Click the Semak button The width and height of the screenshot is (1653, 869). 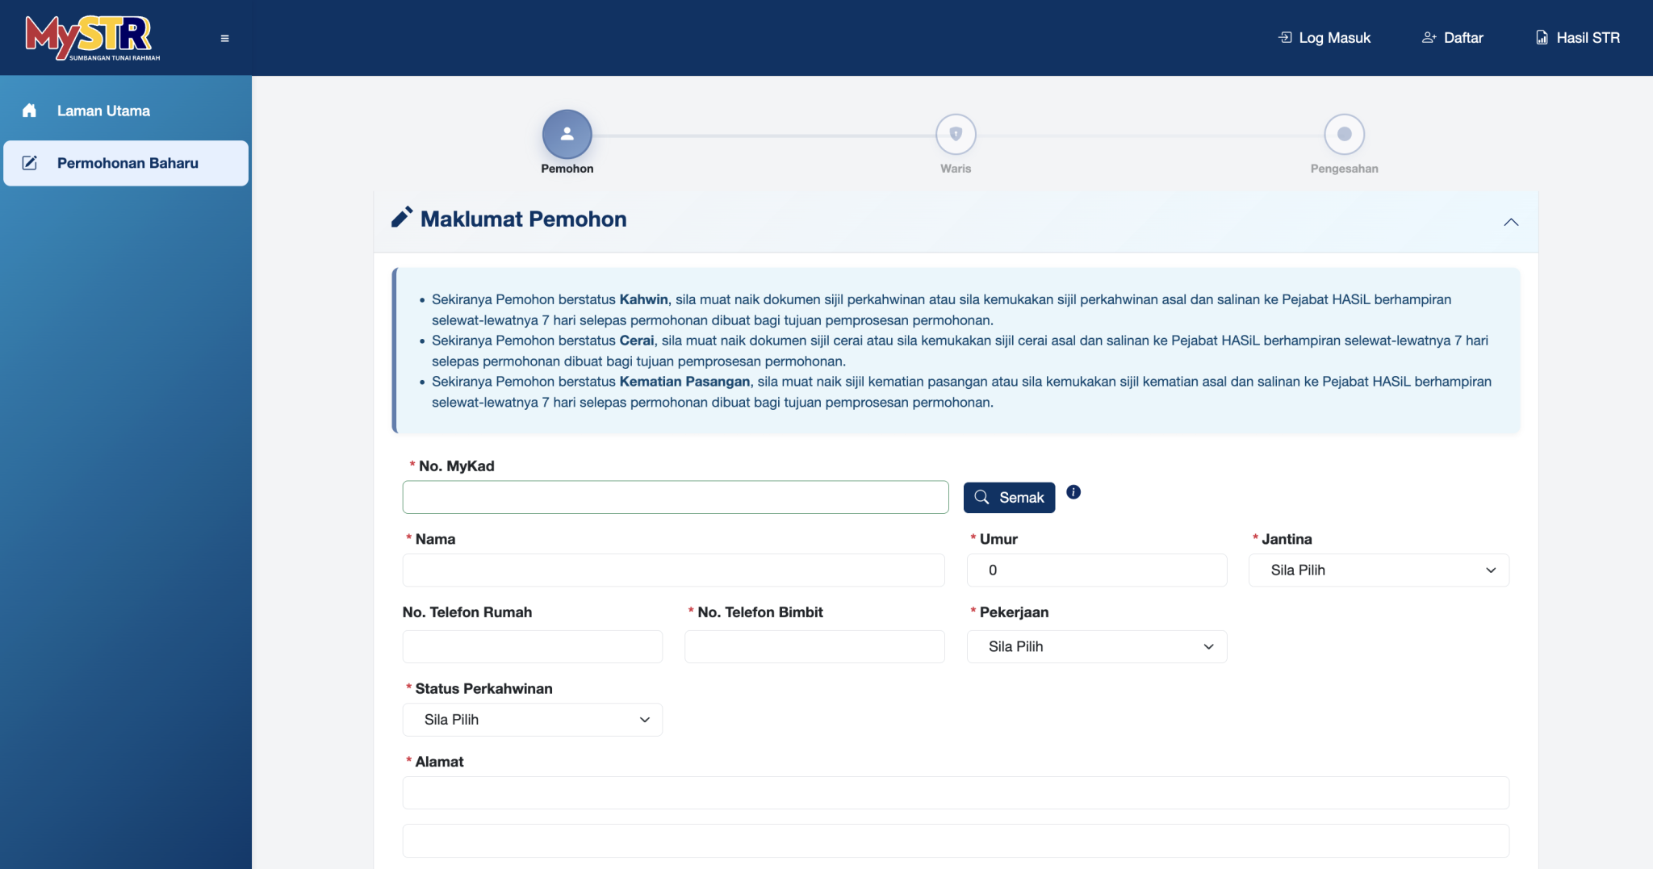click(x=1009, y=497)
